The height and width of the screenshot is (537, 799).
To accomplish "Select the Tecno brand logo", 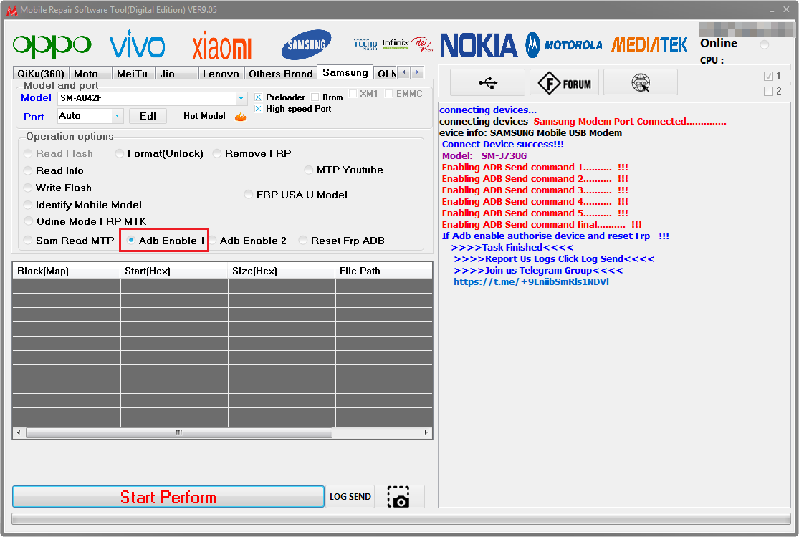I will 365,44.
